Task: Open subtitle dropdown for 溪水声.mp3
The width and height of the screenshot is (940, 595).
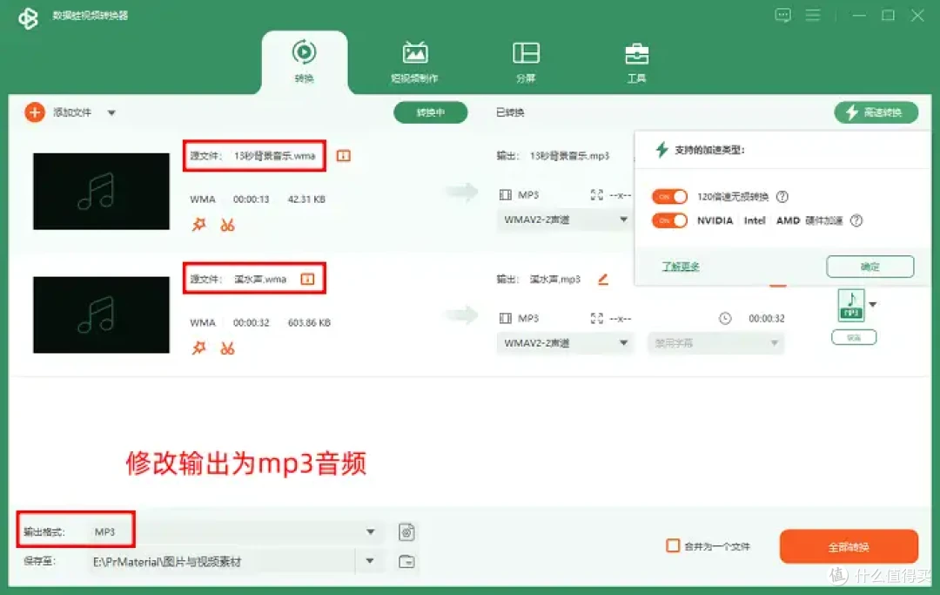Action: pyautogui.click(x=715, y=343)
